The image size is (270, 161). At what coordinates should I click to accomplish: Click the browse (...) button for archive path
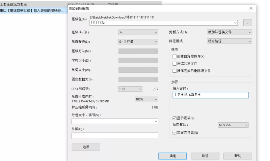(x=247, y=23)
